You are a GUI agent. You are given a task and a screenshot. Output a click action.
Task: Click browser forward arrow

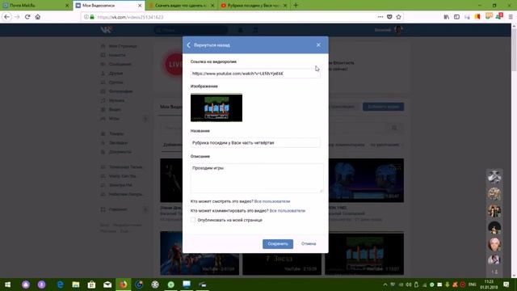pos(17,17)
